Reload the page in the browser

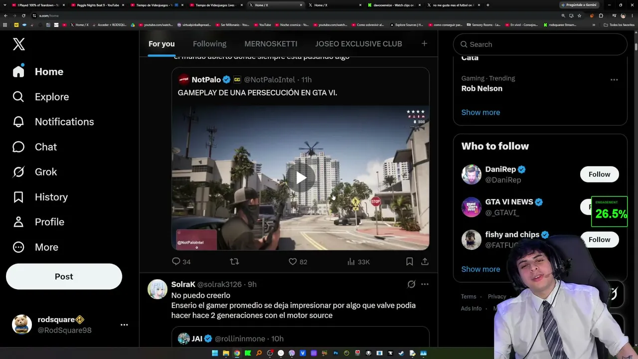tap(23, 15)
